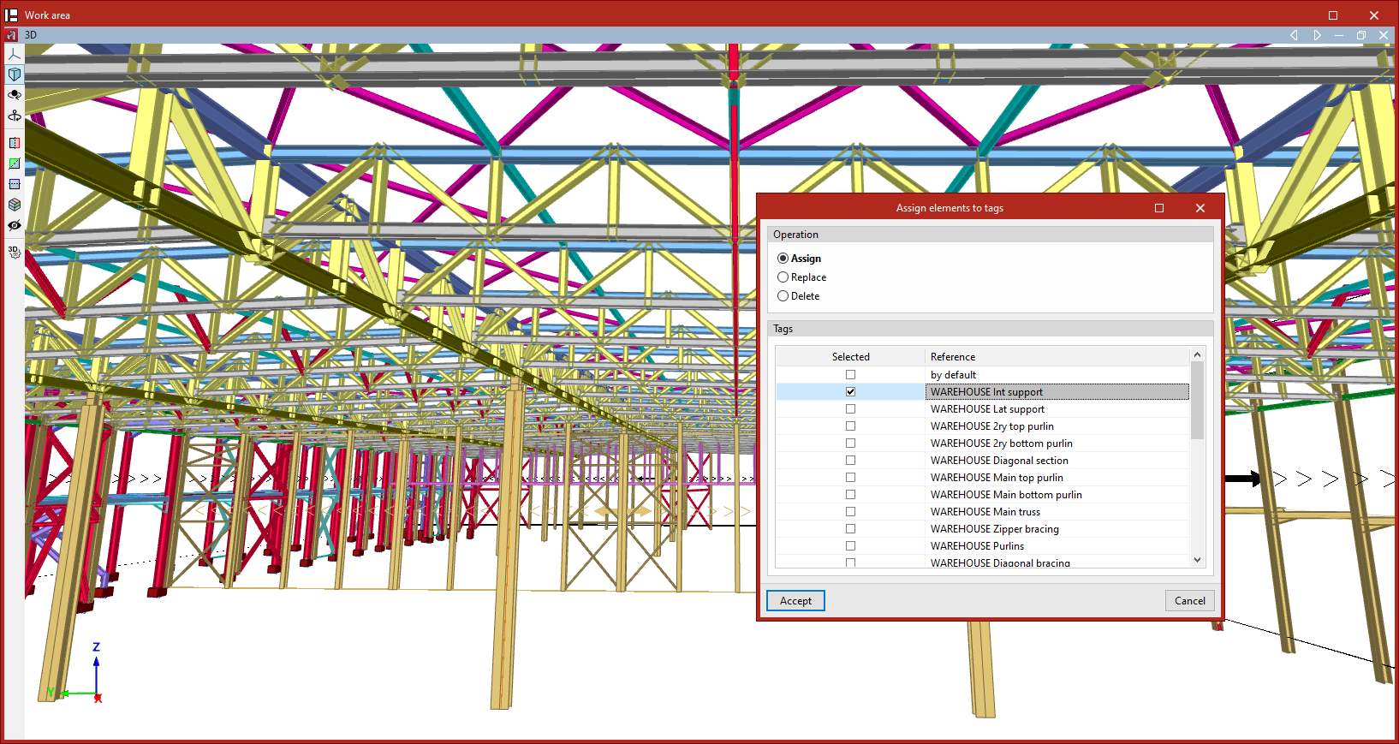
Task: Select the WAREHOUSE Main truss row
Action: coord(985,512)
